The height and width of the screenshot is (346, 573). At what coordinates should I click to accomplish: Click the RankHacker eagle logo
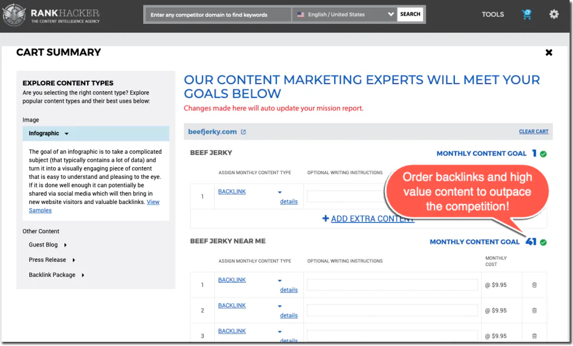[14, 14]
